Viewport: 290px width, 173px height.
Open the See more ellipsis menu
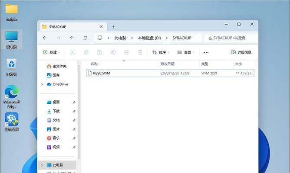pyautogui.click(x=206, y=52)
